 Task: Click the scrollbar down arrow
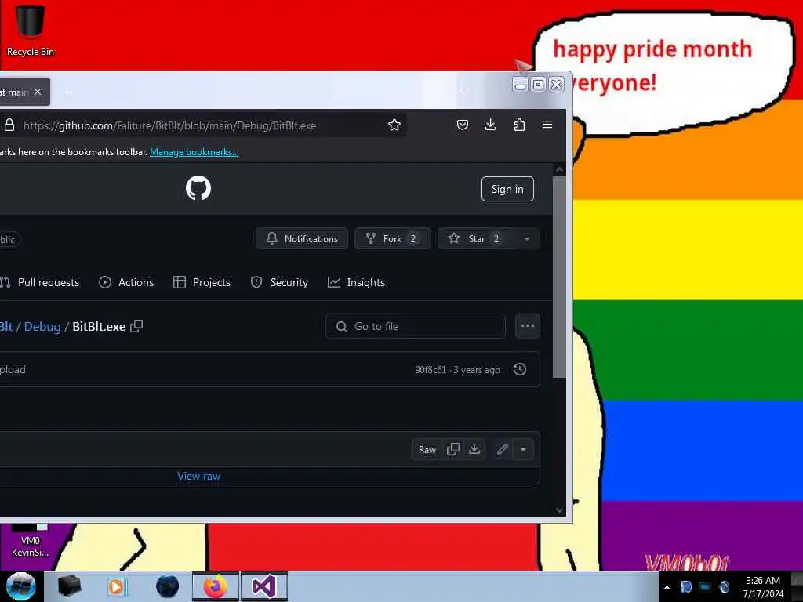pos(559,510)
